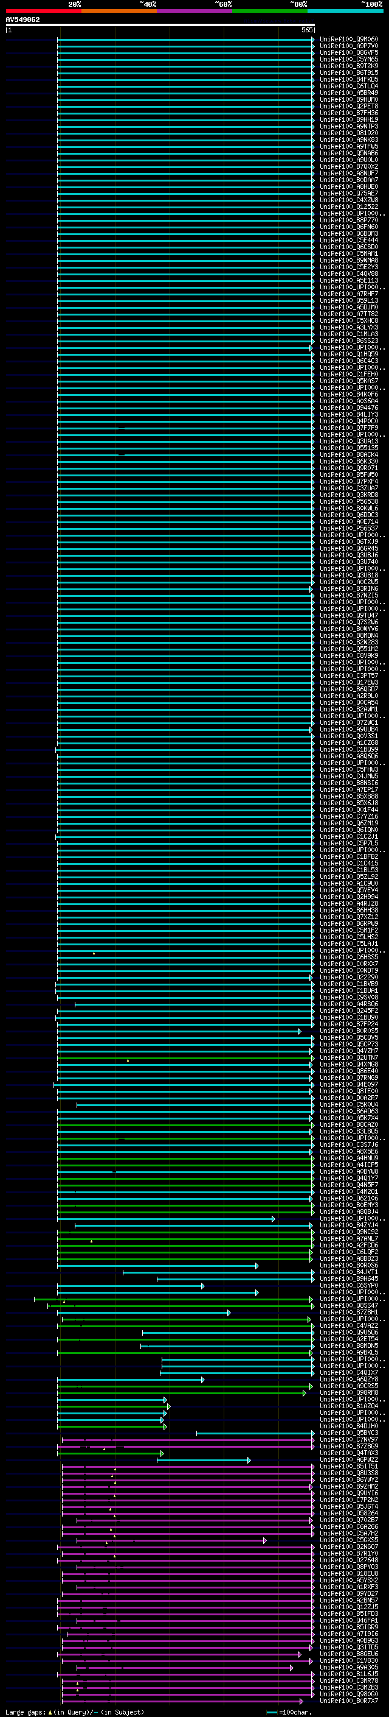The width and height of the screenshot is (389, 1717).
Task: Select the UniRef100_Q5BYC3 label
Action: pyautogui.click(x=348, y=1433)
